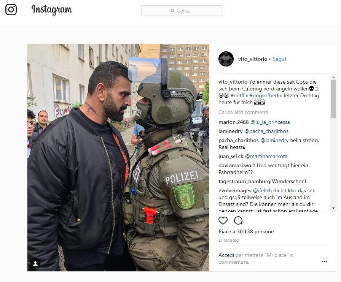Screen dimensions: 341x282
Task: Open the three-dot more options menu
Action: tap(325, 261)
